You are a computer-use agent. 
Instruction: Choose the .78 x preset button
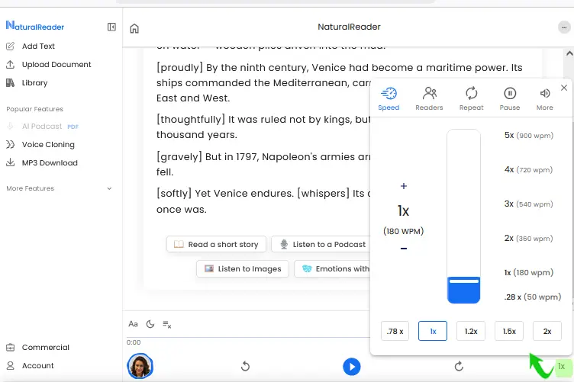pyautogui.click(x=395, y=331)
